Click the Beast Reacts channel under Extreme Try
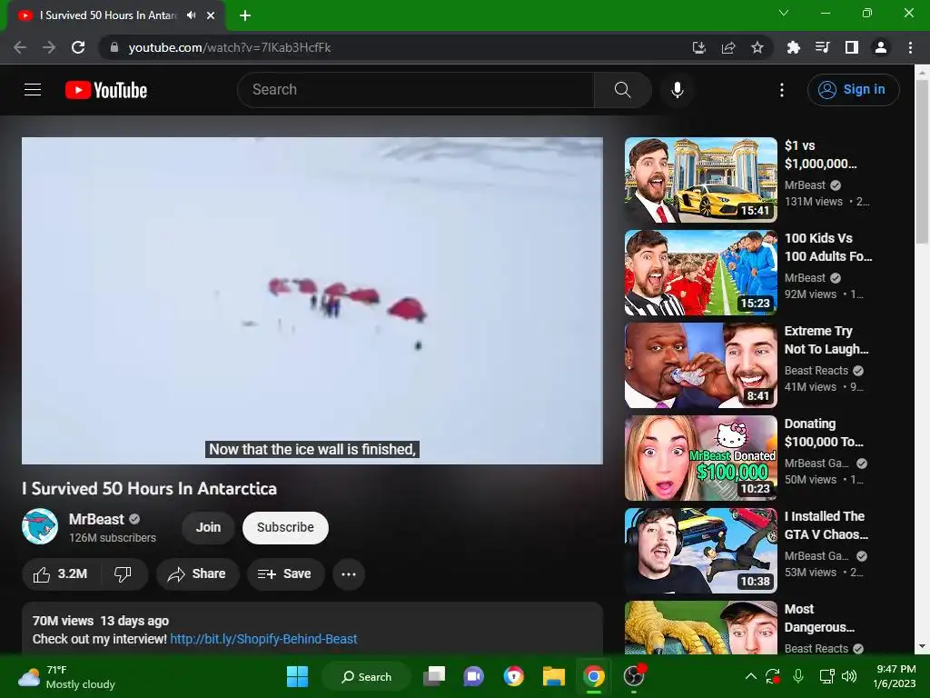Screen dimensions: 930x698 [816, 371]
